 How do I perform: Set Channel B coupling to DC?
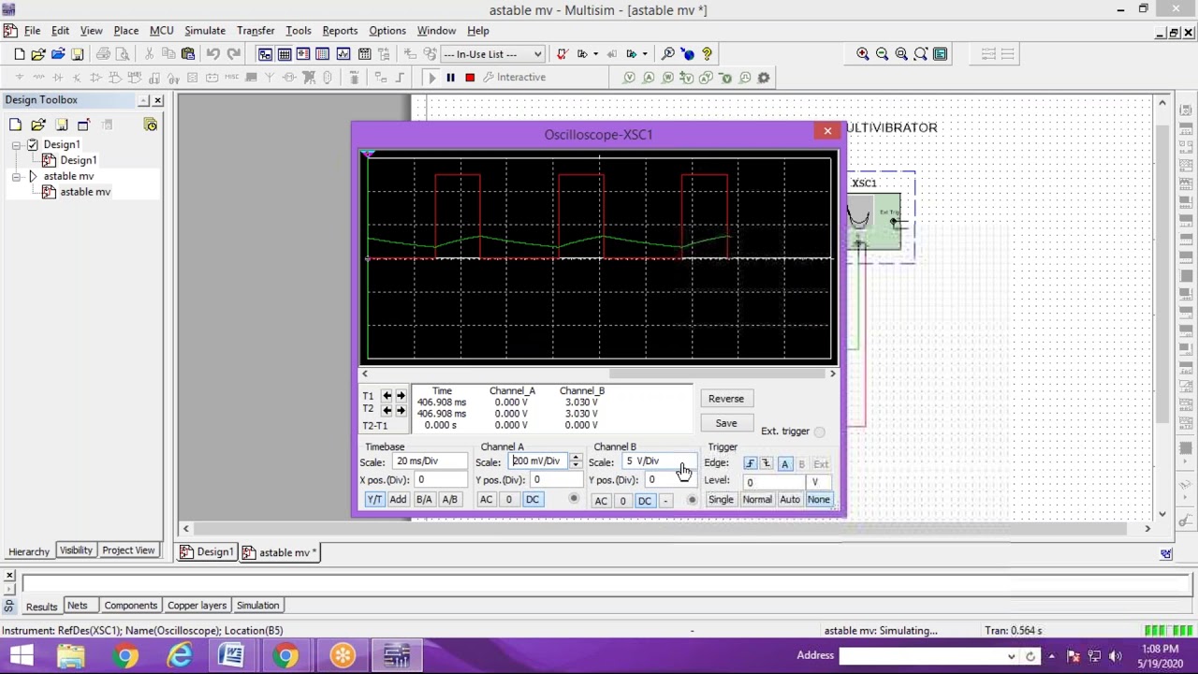[x=644, y=501]
